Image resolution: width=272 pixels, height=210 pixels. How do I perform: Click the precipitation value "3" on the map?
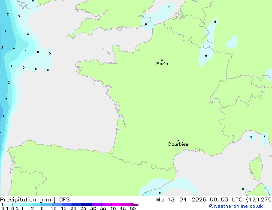tap(2, 47)
